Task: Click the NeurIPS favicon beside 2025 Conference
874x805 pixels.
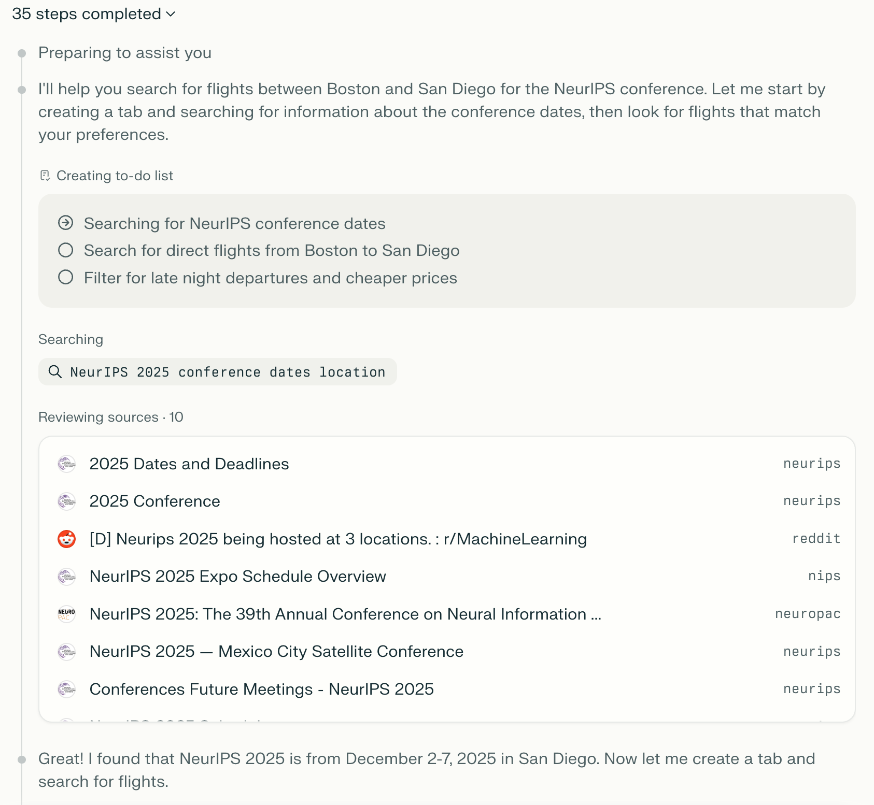Action: [x=66, y=501]
